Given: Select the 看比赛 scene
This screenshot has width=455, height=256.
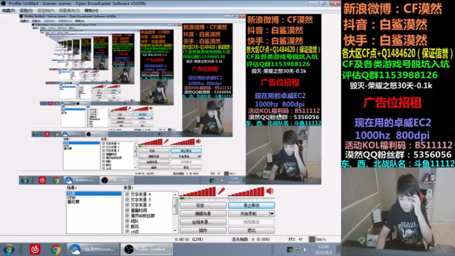Looking at the screenshot, I should coord(73,202).
